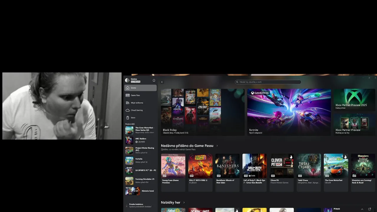The width and height of the screenshot is (377, 212).
Task: Open Moje knihovna in the sidebar
Action: (x=140, y=103)
